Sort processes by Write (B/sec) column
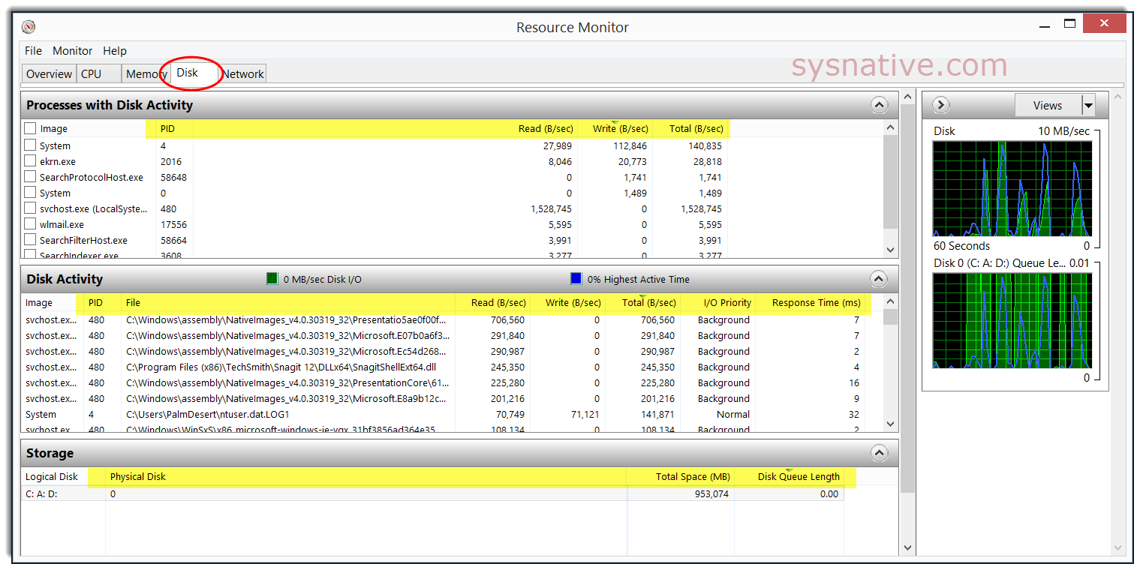The height and width of the screenshot is (564, 1134). coord(620,128)
